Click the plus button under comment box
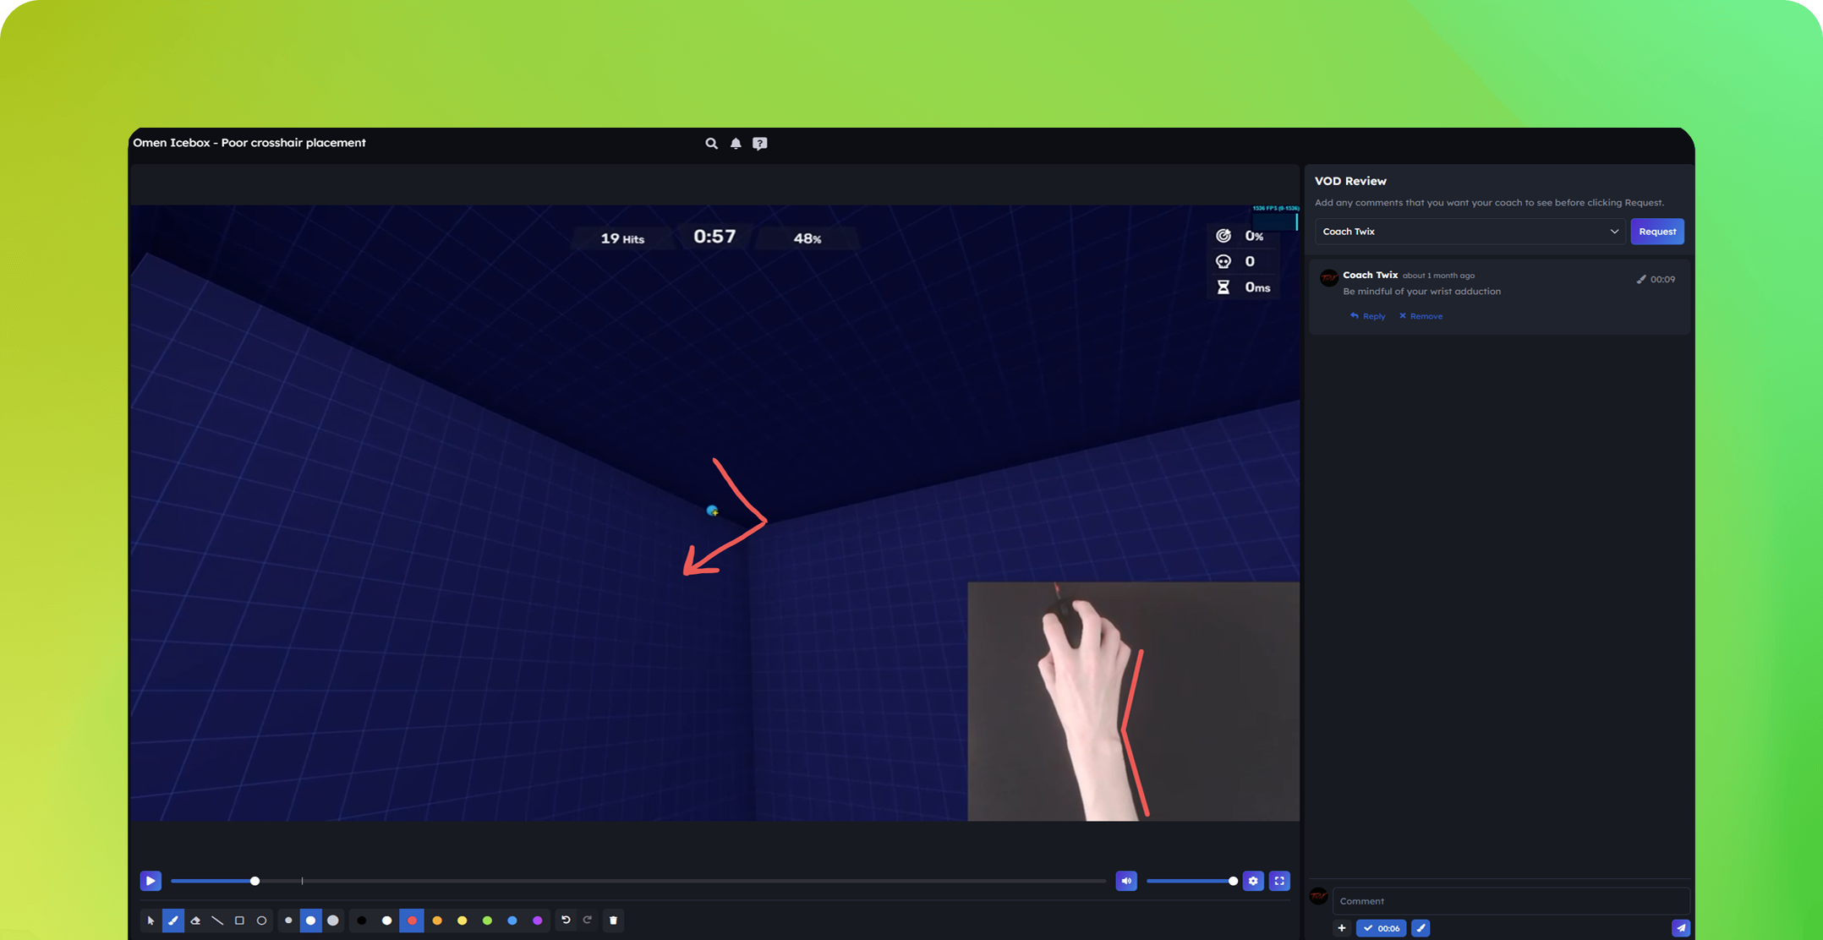1823x940 pixels. pos(1342,928)
